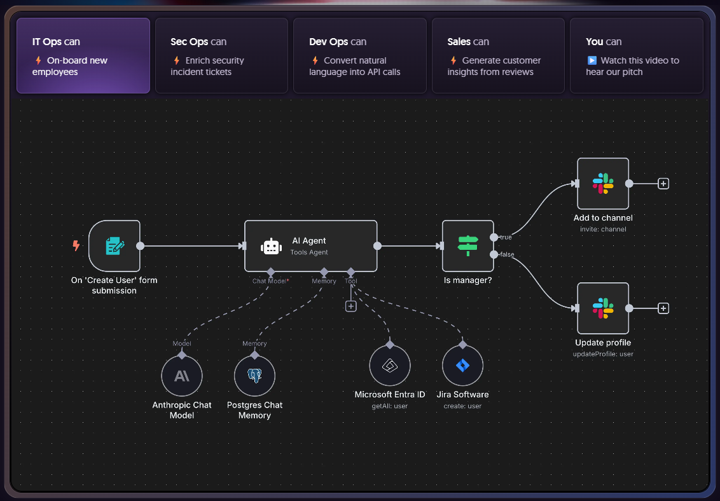
Task: Select the 'Dev Ops can' tab
Action: [360, 56]
